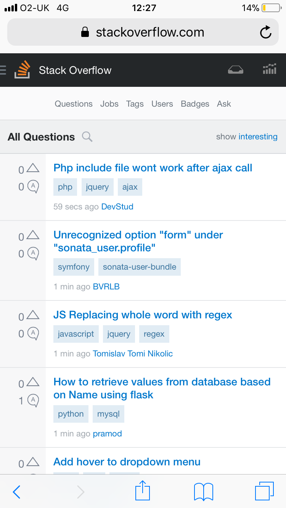Click the search magnifier next to All Questions
Screen dimensions: 286x508
click(87, 137)
